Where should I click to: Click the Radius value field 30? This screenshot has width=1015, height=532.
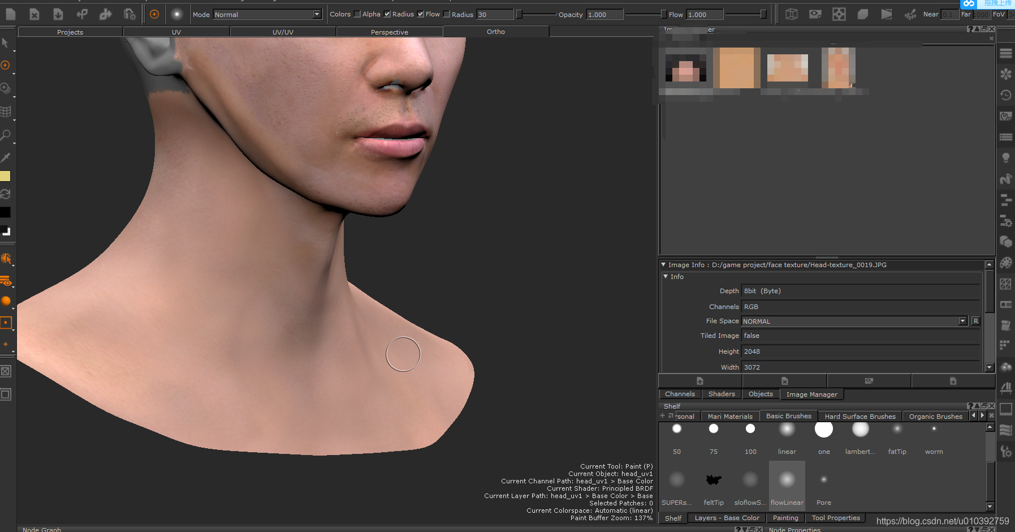tap(495, 15)
